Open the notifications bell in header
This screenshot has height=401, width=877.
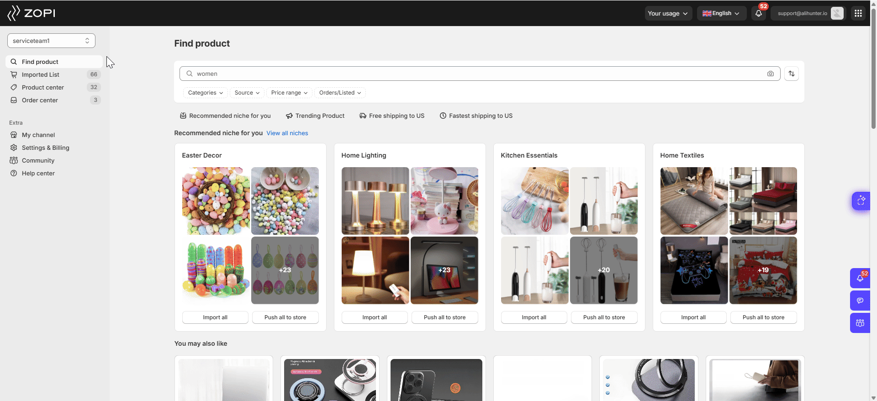(759, 13)
